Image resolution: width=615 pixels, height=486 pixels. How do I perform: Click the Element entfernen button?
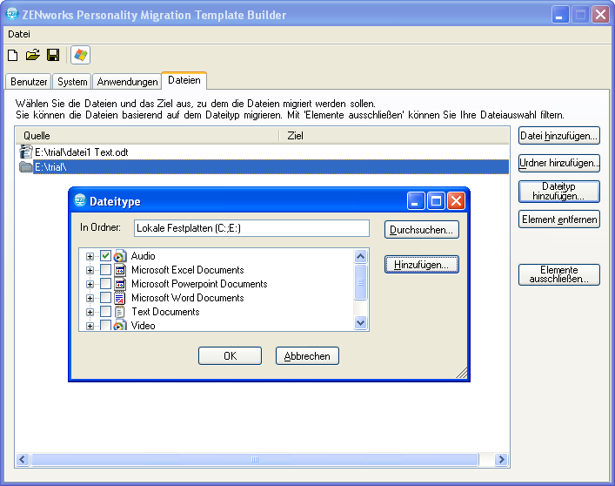point(559,219)
